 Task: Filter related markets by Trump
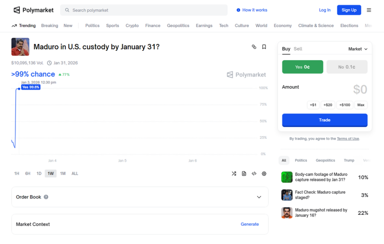[349, 160]
